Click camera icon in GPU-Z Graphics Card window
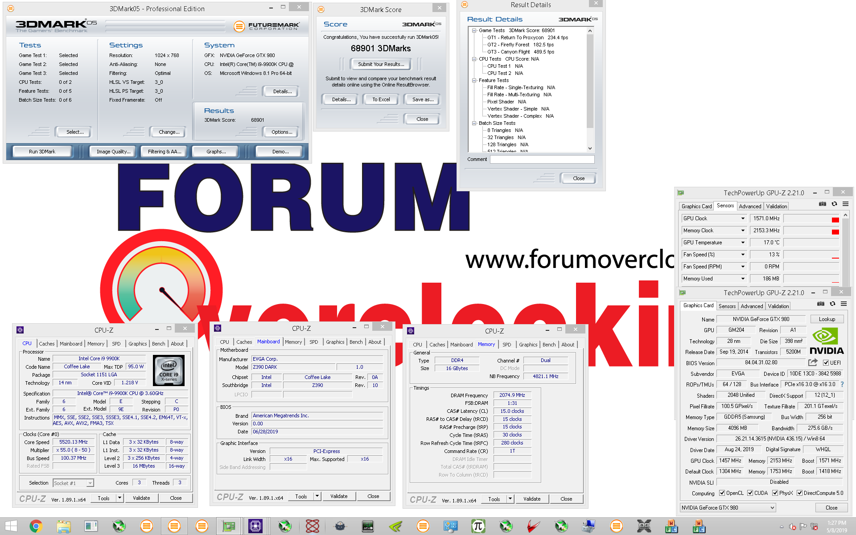Screen dimensions: 856x535 [821, 304]
